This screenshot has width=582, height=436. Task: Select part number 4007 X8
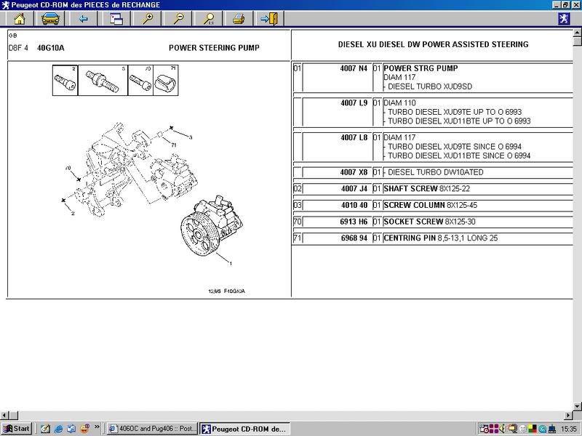pyautogui.click(x=354, y=172)
